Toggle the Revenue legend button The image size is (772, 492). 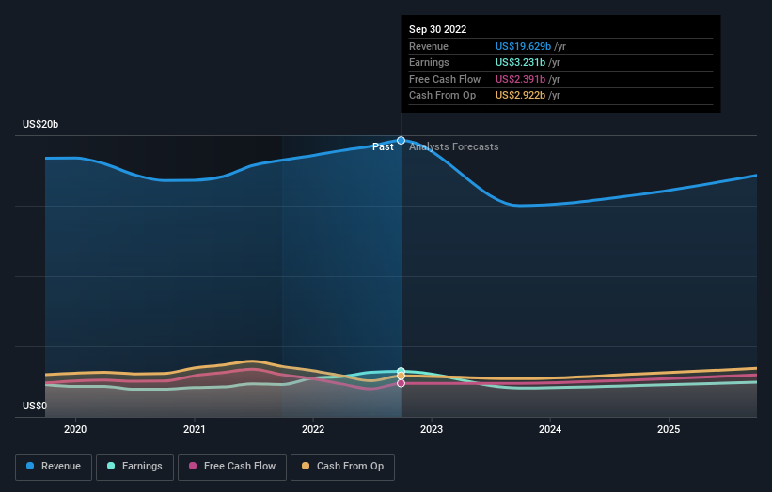click(x=54, y=467)
